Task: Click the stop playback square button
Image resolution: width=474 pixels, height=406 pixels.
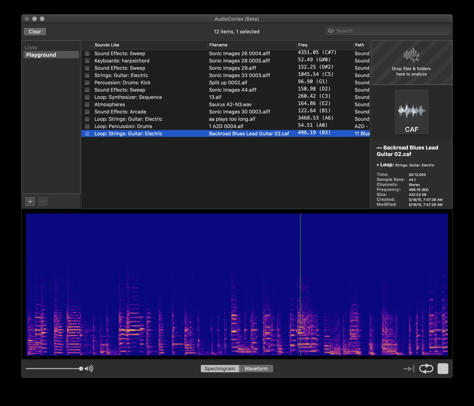Action: pyautogui.click(x=443, y=369)
